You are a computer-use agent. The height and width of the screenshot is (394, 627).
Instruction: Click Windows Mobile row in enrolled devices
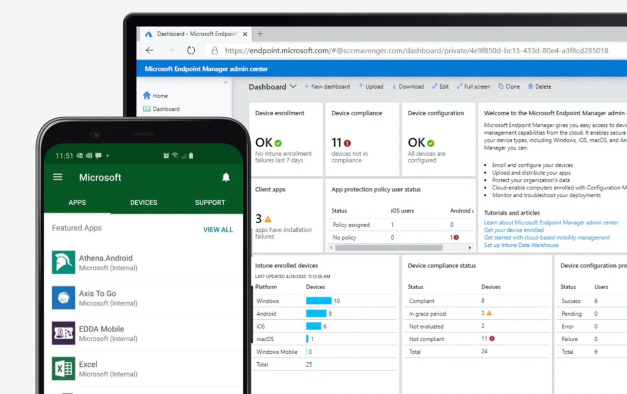pos(324,352)
